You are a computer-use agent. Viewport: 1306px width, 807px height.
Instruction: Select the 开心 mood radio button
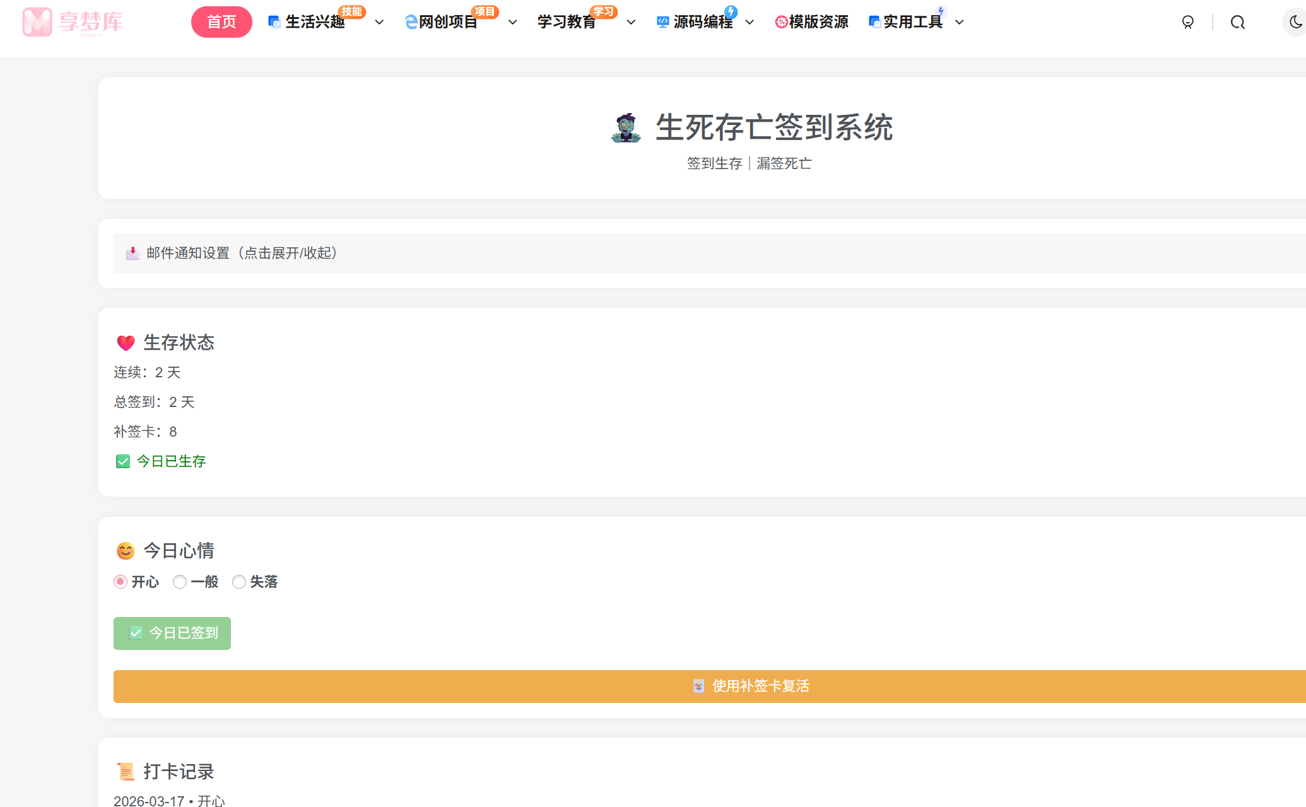click(x=120, y=582)
